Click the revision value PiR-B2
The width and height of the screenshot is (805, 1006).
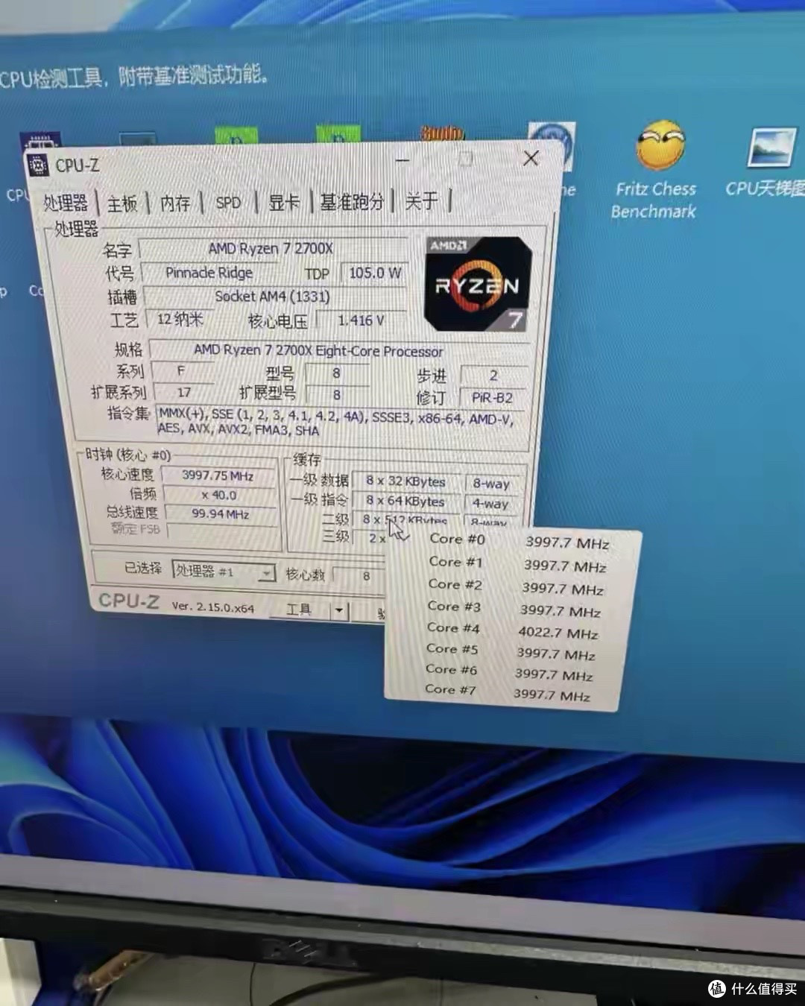tap(492, 398)
